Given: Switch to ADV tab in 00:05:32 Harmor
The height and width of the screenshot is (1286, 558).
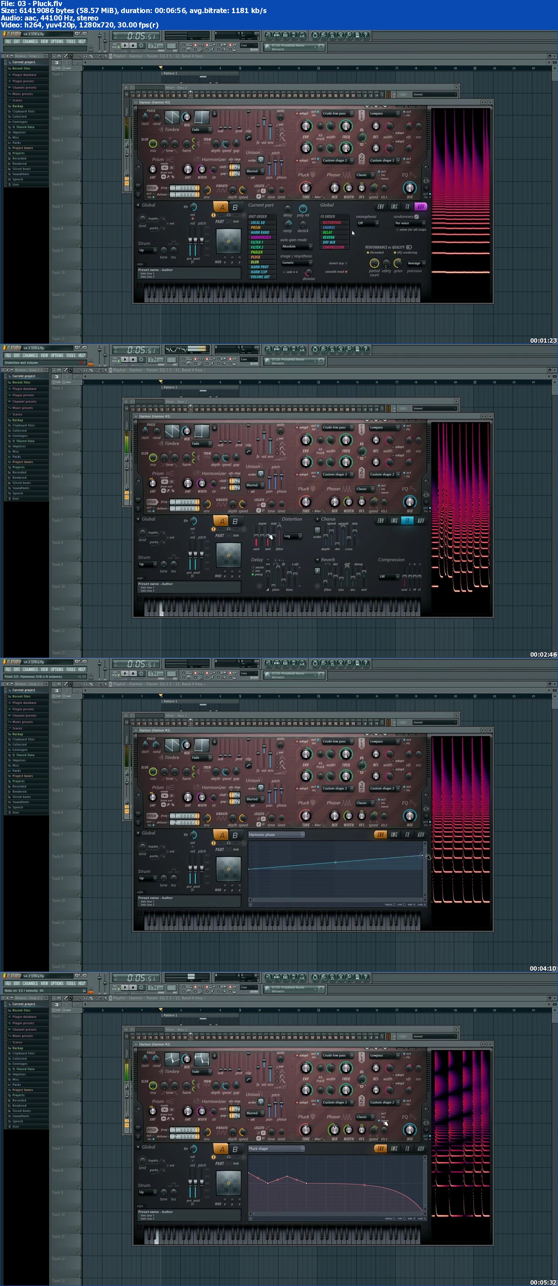Looking at the screenshot, I should [x=421, y=1148].
